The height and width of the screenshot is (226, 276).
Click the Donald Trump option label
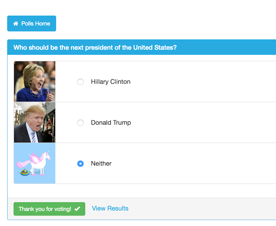pyautogui.click(x=111, y=123)
